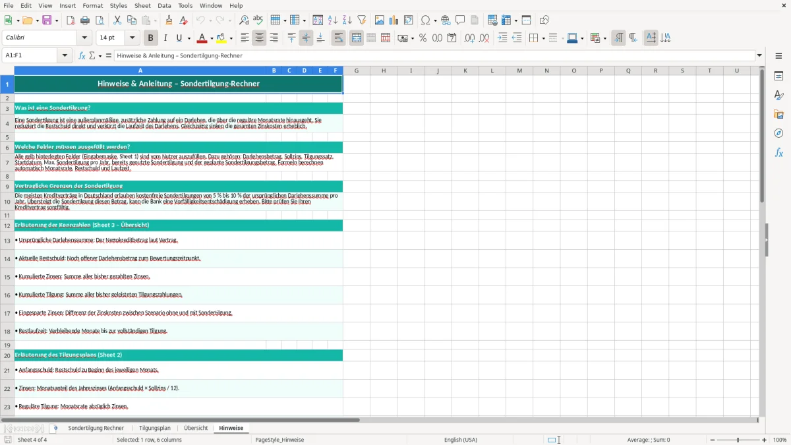Insert Special Character omega icon
This screenshot has height=445, width=791.
(425, 20)
